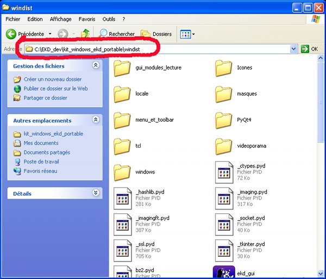This screenshot has height=279, width=326.
Task: Select the menu_et_toolbar folder icon
Action: click(x=122, y=120)
